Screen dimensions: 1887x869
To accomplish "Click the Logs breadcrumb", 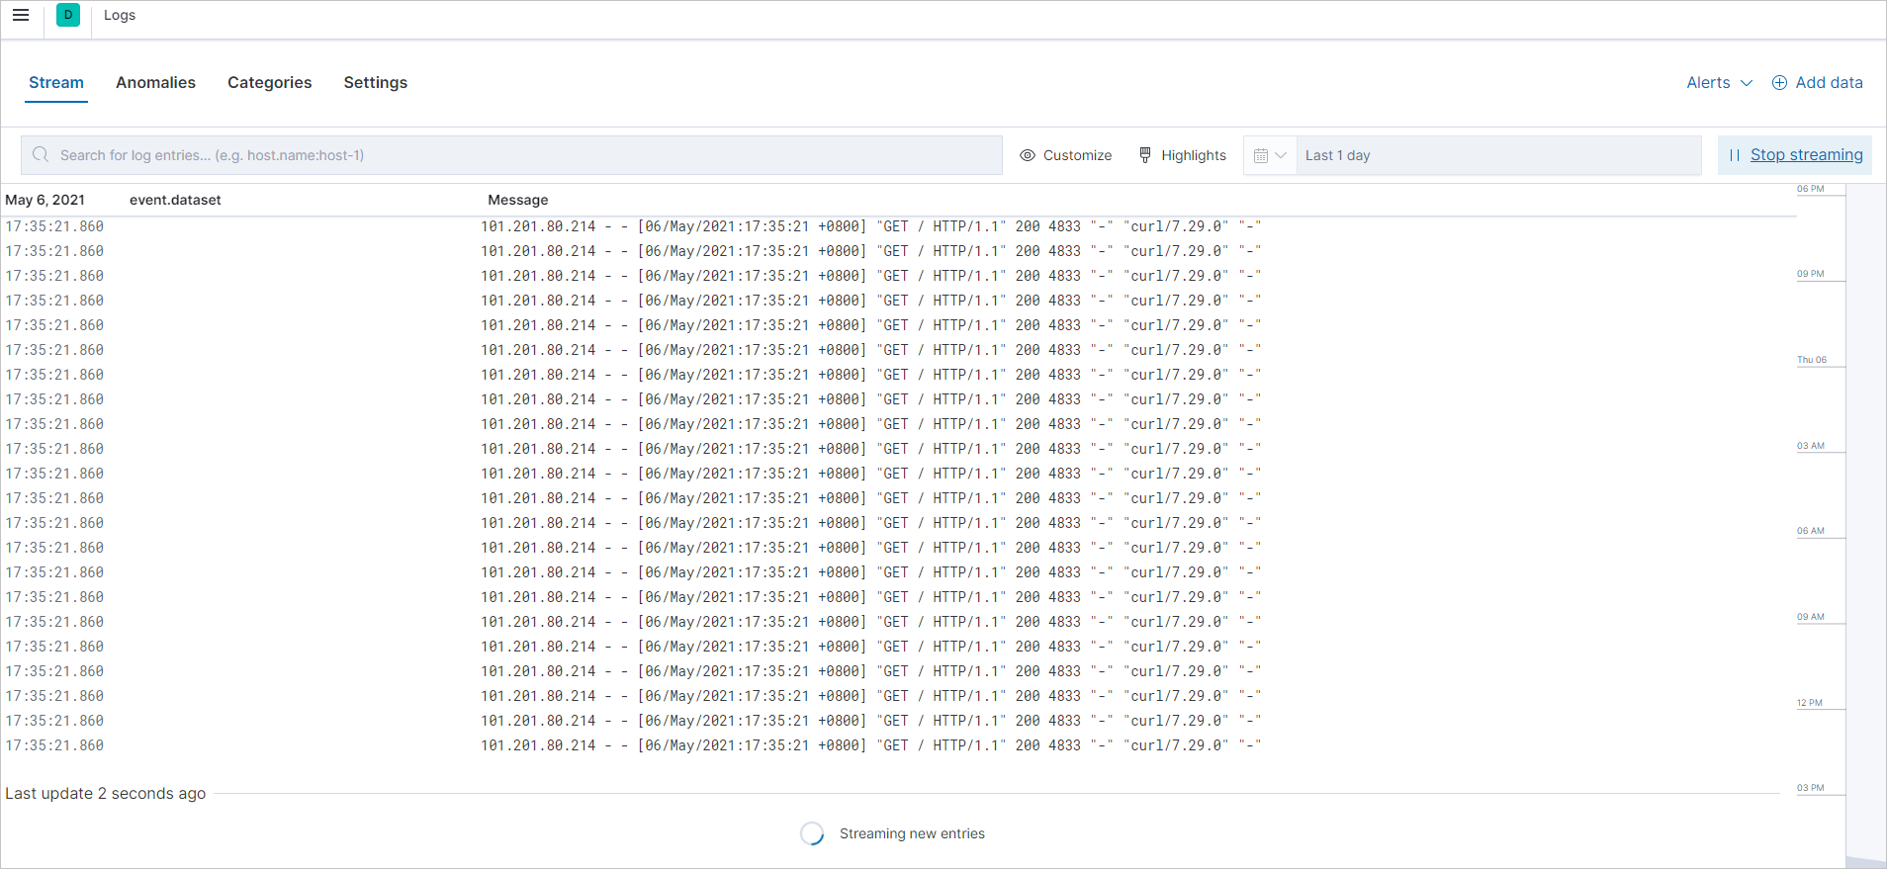I will 120,15.
